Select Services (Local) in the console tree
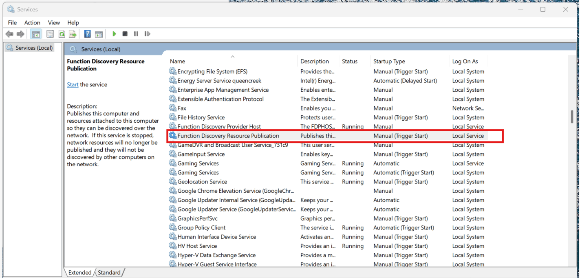The width and height of the screenshot is (580, 278). [x=34, y=48]
